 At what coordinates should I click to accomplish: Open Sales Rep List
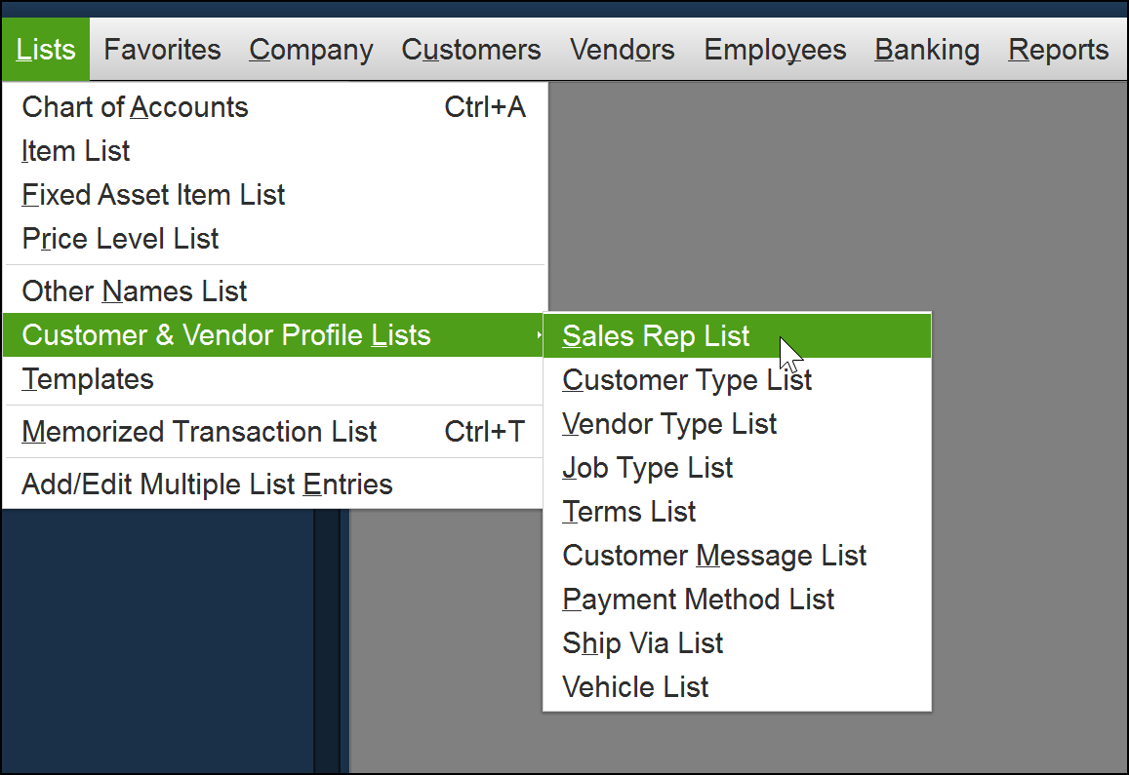point(737,336)
